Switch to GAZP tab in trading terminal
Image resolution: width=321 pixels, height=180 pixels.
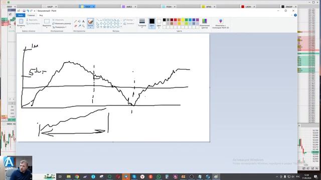pos(50,6)
